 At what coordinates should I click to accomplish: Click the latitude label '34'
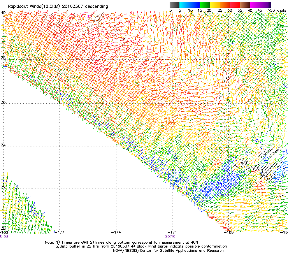3,145
